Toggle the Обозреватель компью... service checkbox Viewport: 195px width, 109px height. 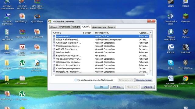54,62
